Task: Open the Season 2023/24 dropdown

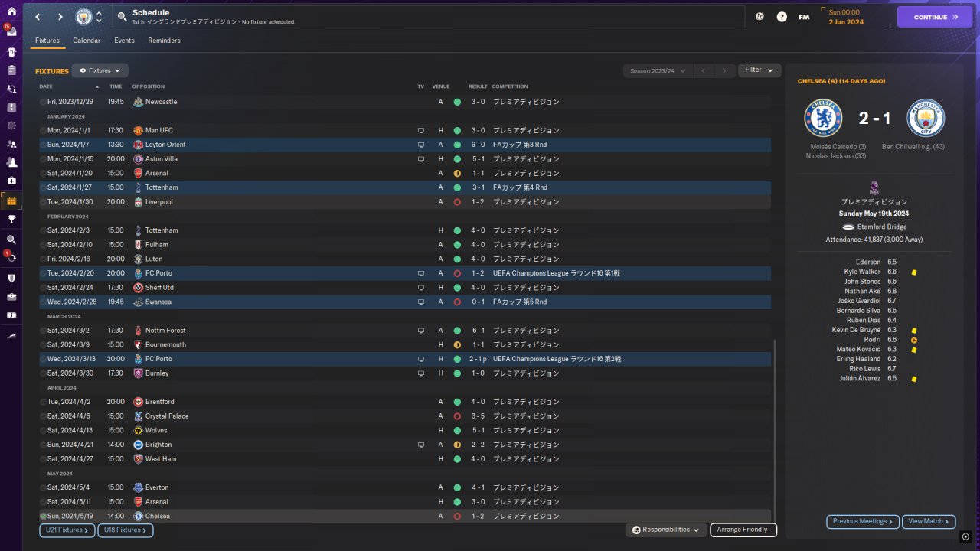Action: tap(657, 70)
